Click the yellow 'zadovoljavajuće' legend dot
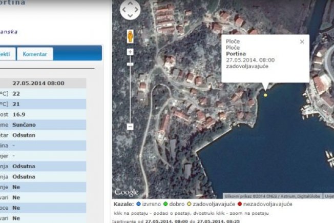The width and height of the screenshot is (334, 223). pyautogui.click(x=190, y=204)
